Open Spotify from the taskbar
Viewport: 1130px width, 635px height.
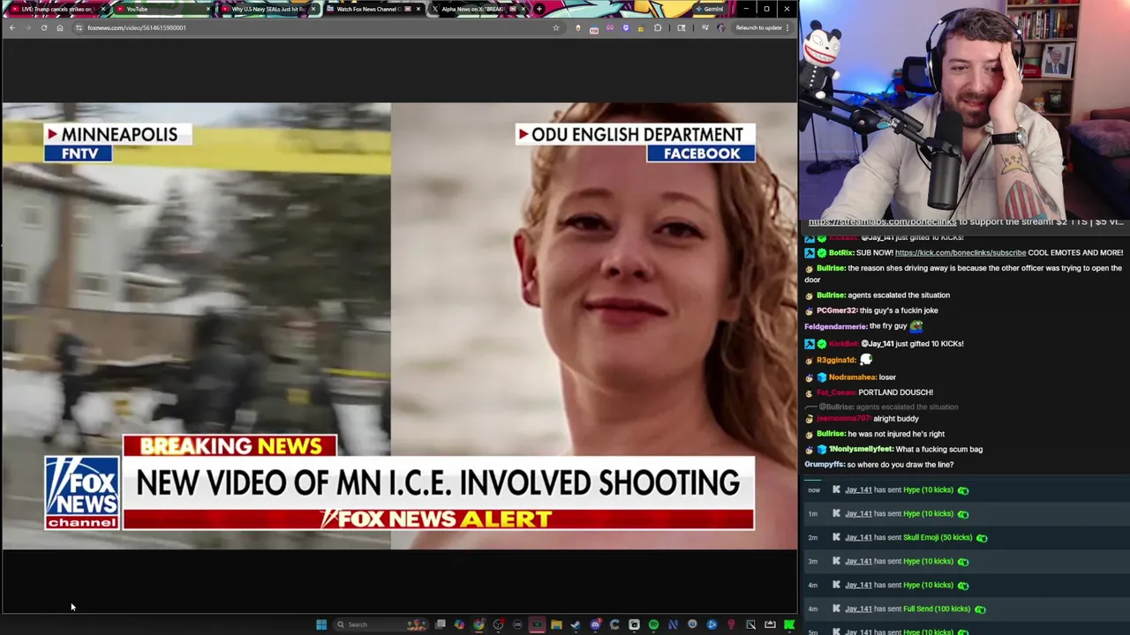pyautogui.click(x=653, y=624)
